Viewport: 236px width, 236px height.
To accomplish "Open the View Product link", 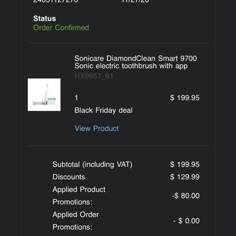I will 97,128.
